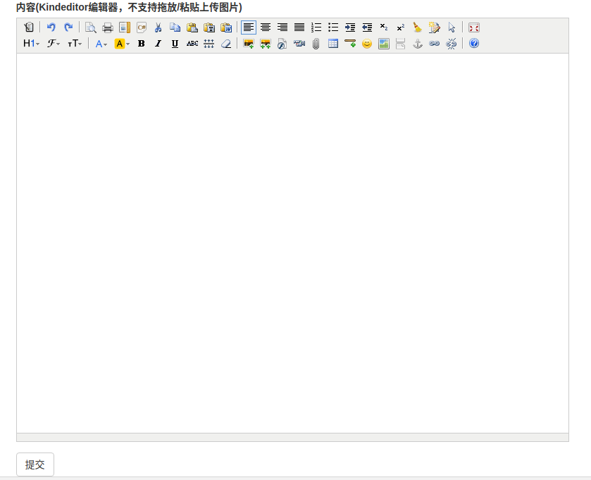The image size is (591, 480).
Task: Insert code block using C# icon
Action: coord(142,27)
